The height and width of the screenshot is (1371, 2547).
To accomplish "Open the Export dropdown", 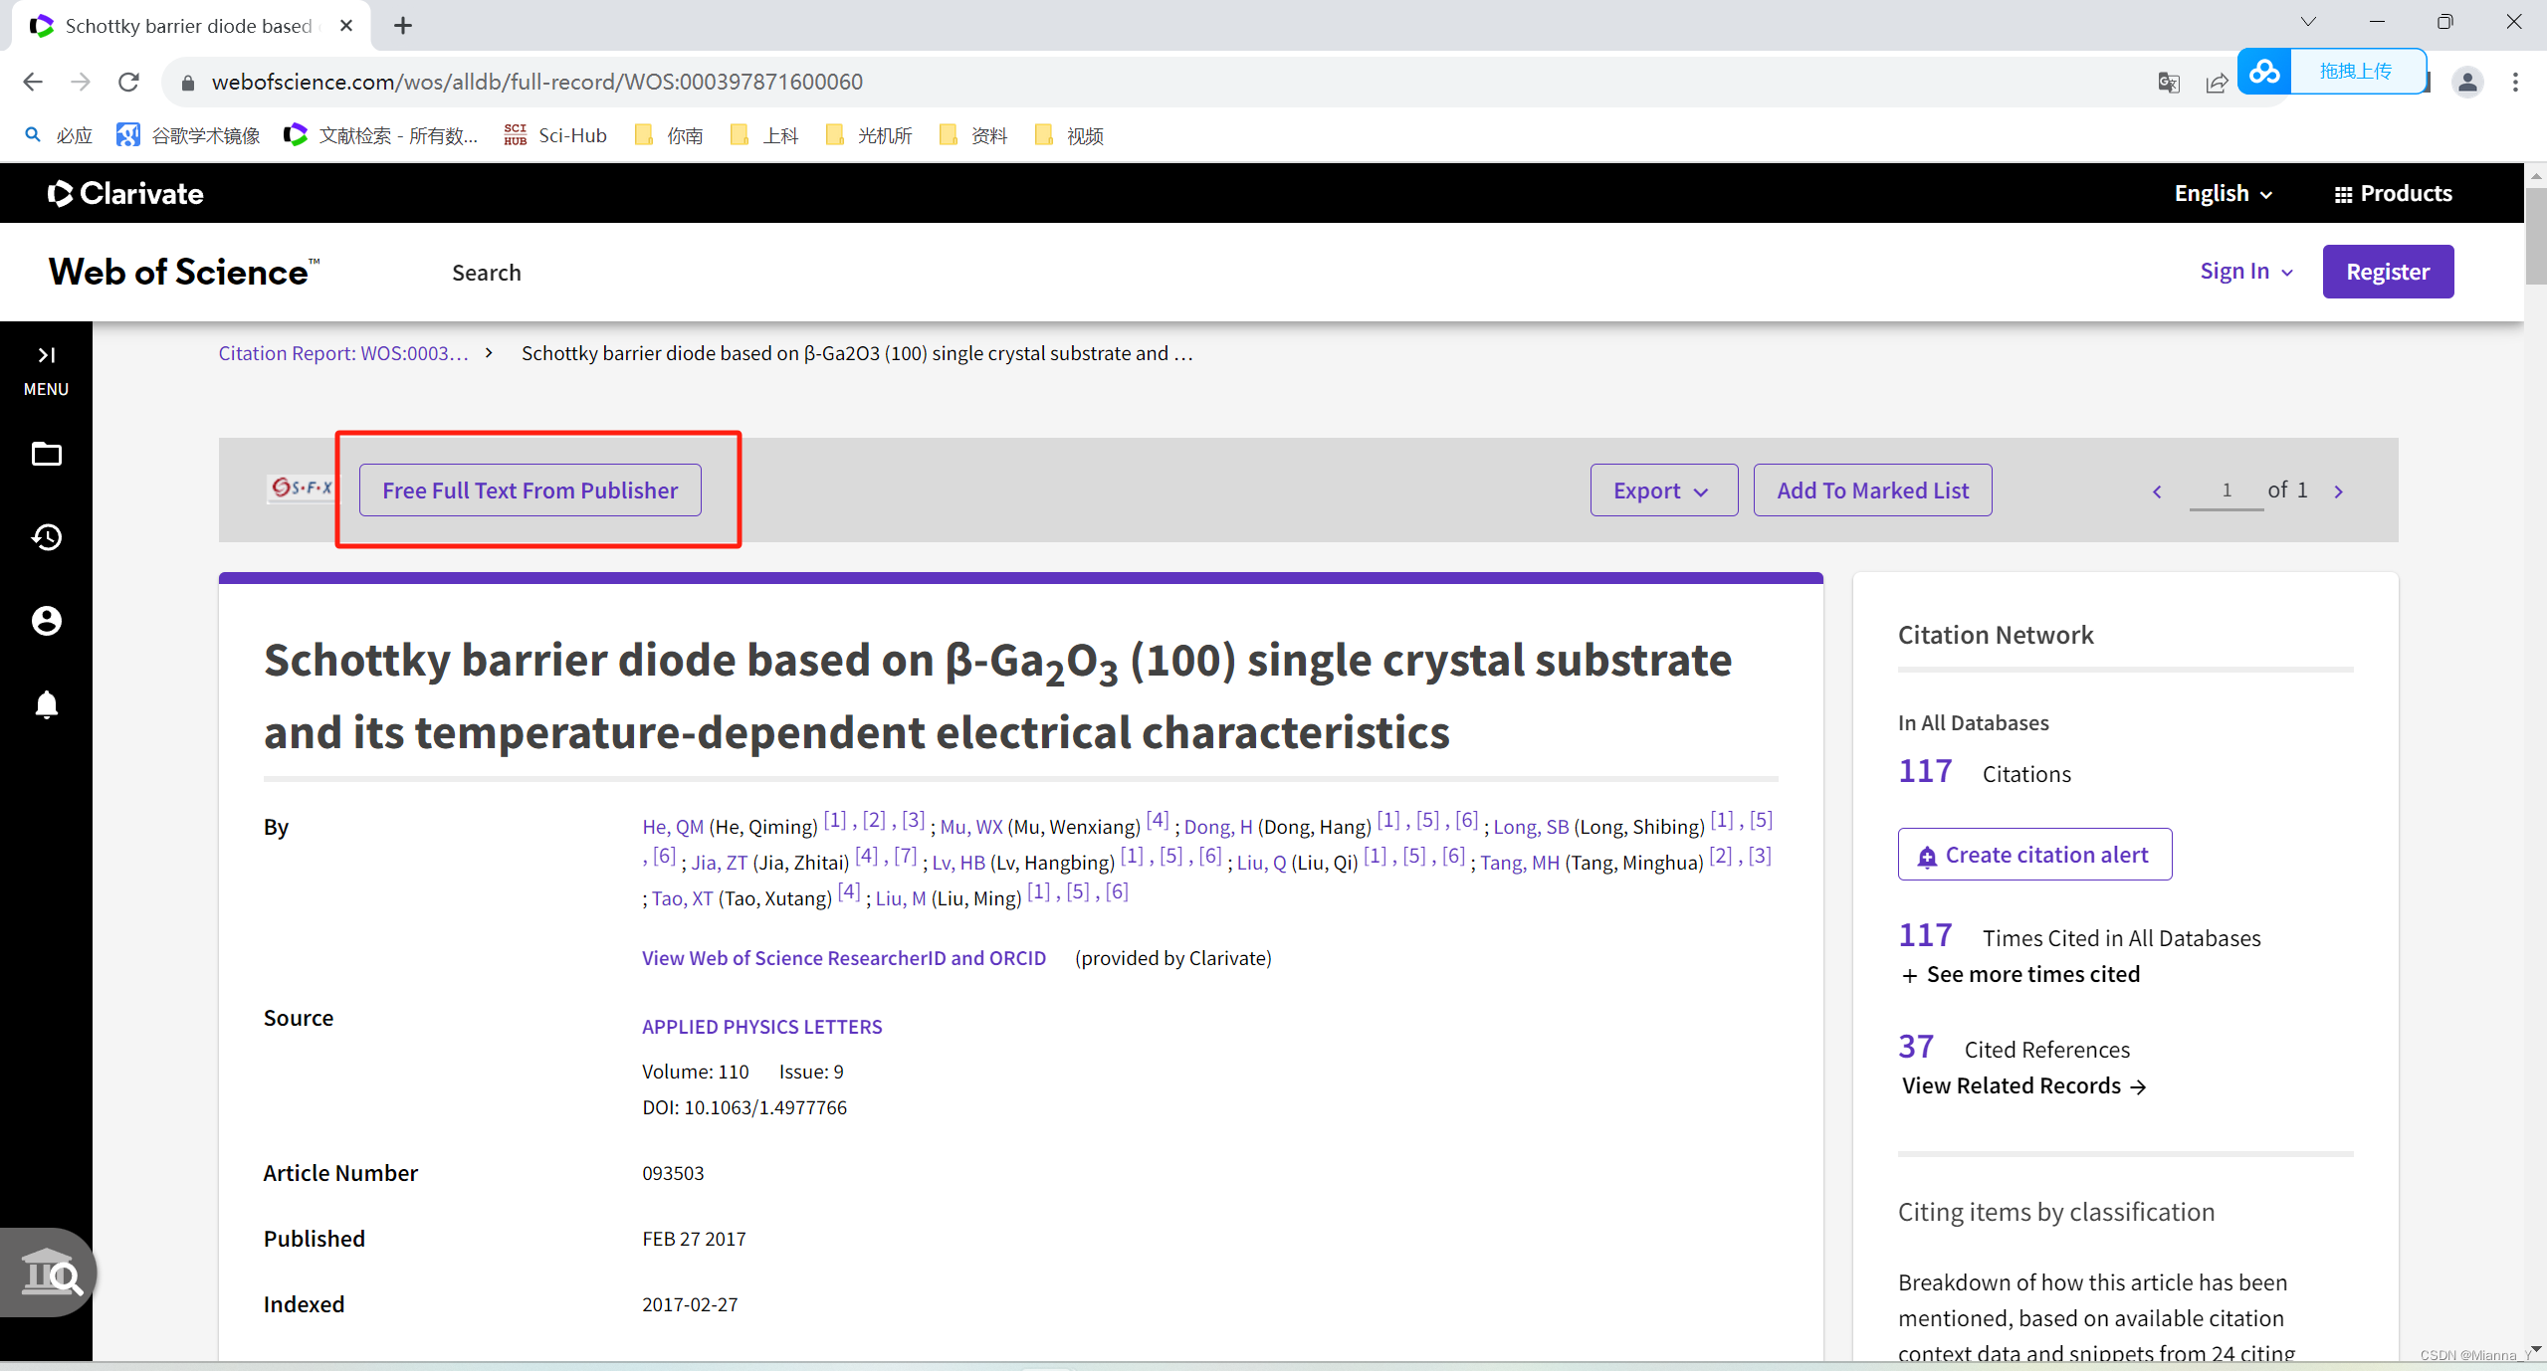I will pyautogui.click(x=1662, y=490).
